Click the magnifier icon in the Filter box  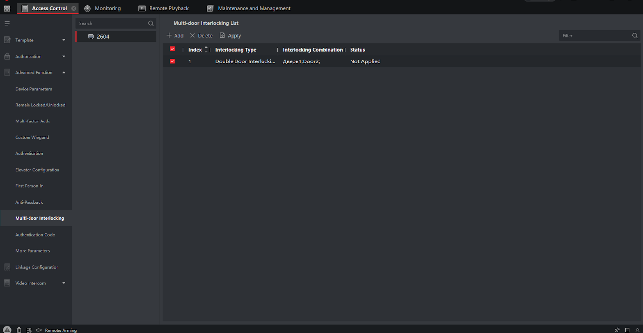coord(635,36)
